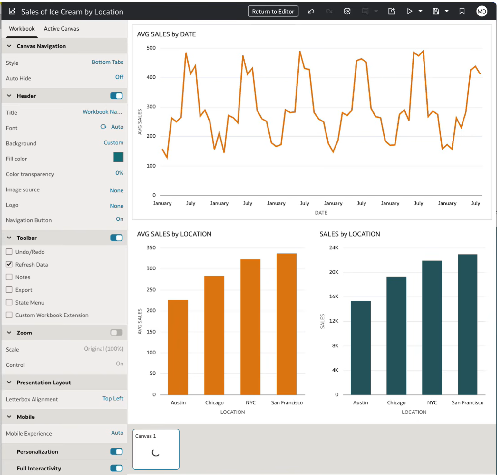Viewport: 497px width, 475px height.
Task: Collapse the Canvas Navigation section
Action: tap(9, 46)
